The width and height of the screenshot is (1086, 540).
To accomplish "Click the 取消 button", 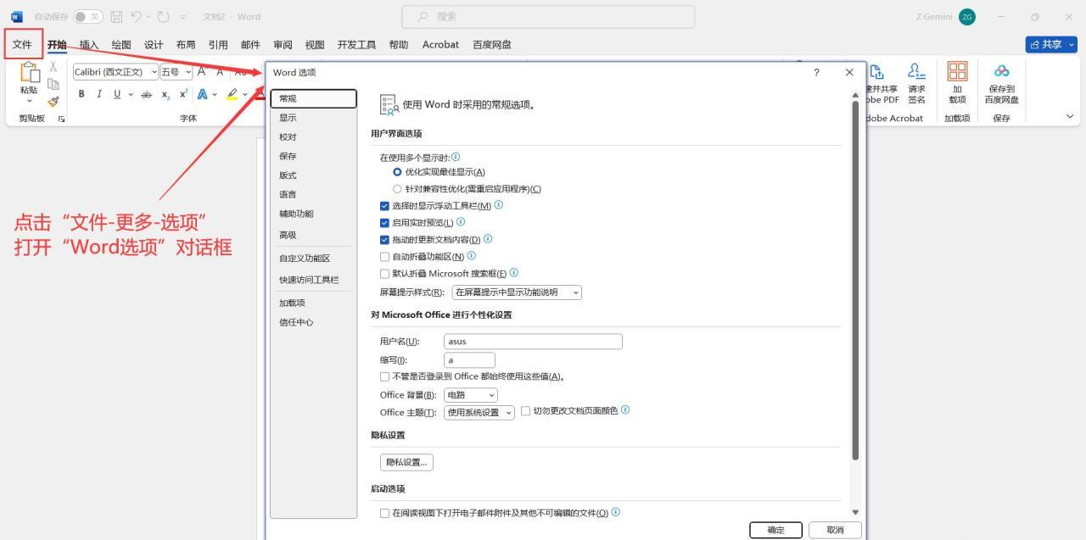I will (835, 530).
